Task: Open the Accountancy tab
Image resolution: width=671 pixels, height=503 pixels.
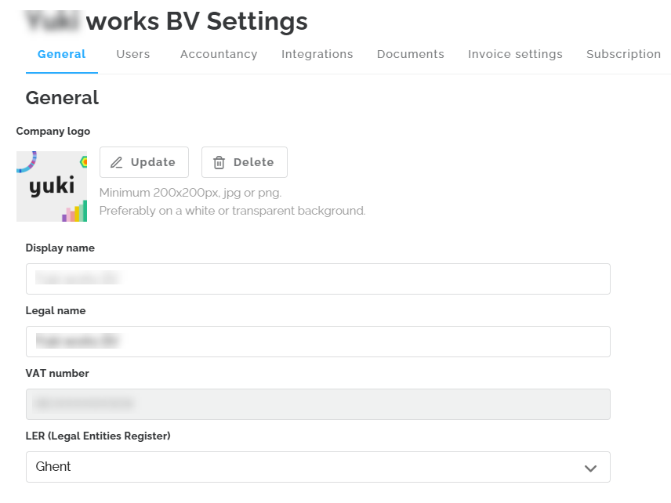Action: click(219, 54)
